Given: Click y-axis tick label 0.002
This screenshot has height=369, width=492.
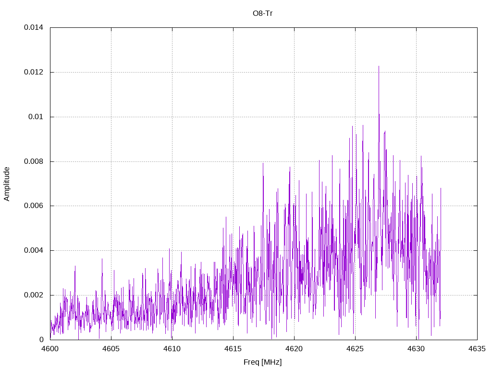Looking at the screenshot, I should (34, 295).
